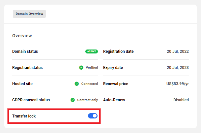Select the 20 Jul, 2022 date
This screenshot has width=201, height=133.
tap(178, 51)
